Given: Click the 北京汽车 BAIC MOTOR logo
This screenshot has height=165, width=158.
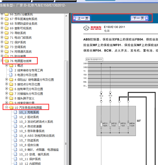Looking at the screenshot, I should point(92,28).
